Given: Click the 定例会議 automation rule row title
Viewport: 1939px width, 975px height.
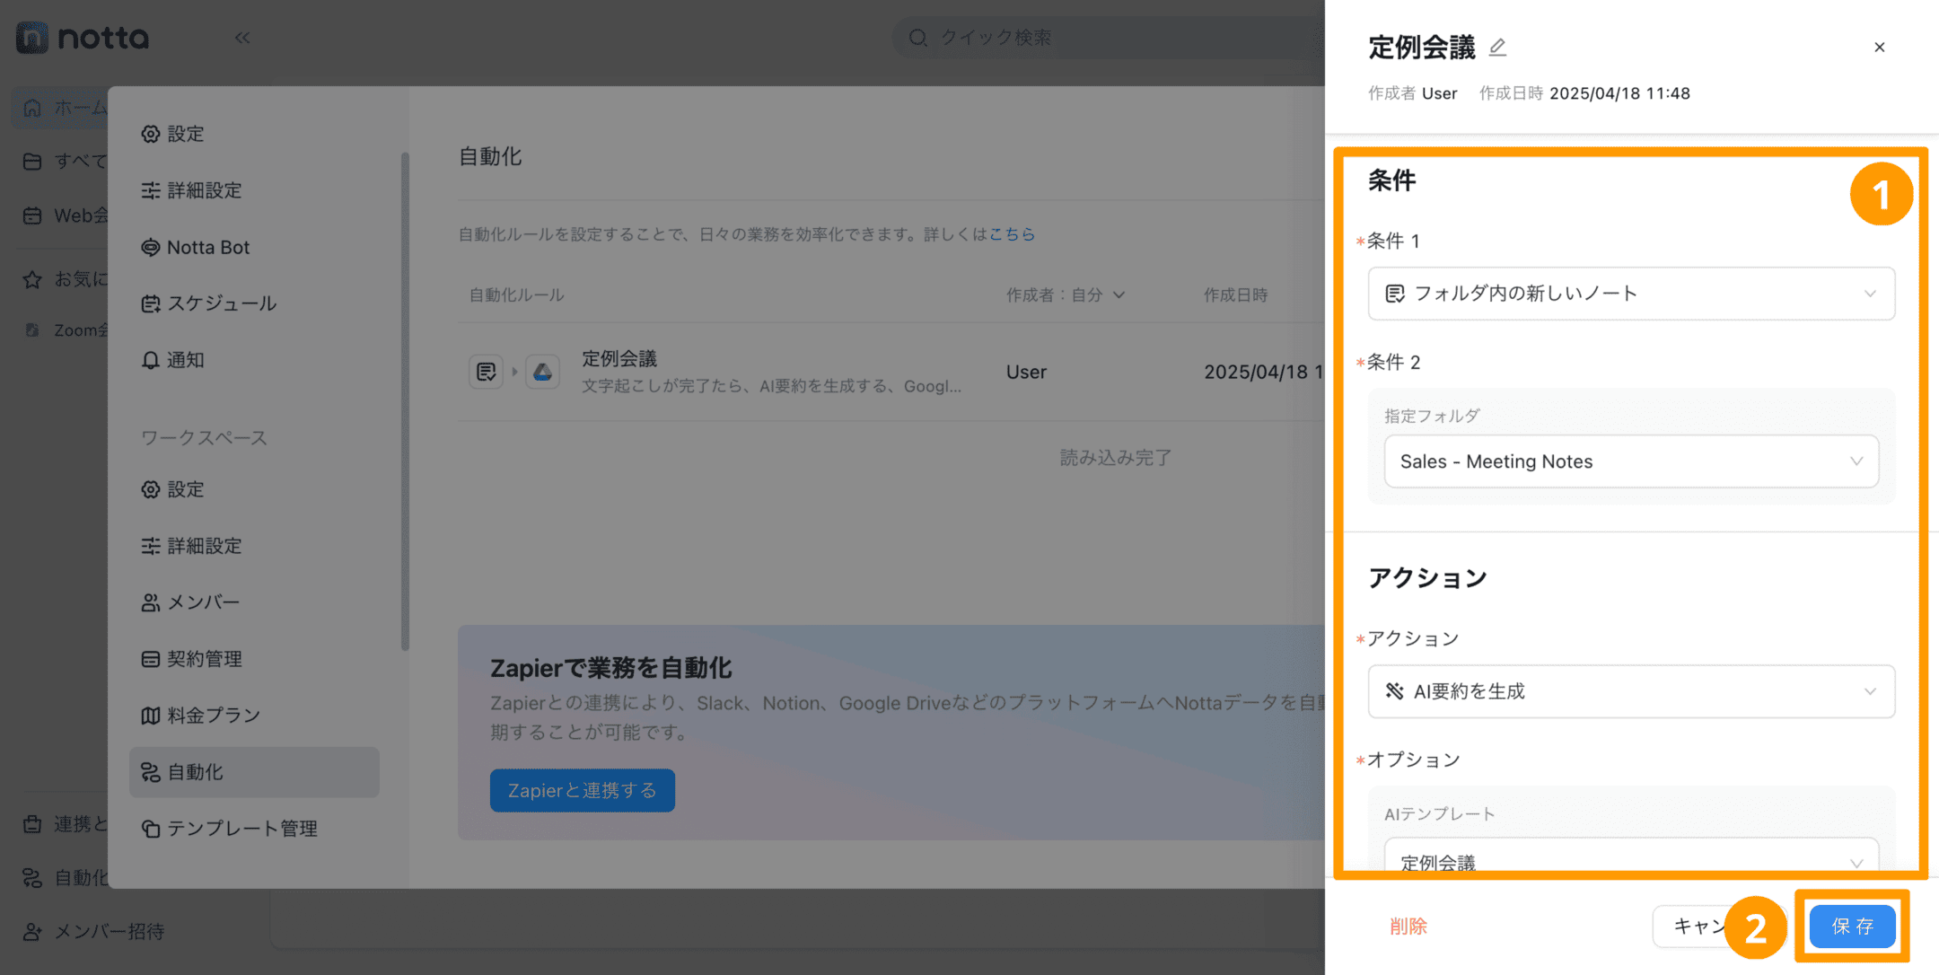Looking at the screenshot, I should 619,358.
